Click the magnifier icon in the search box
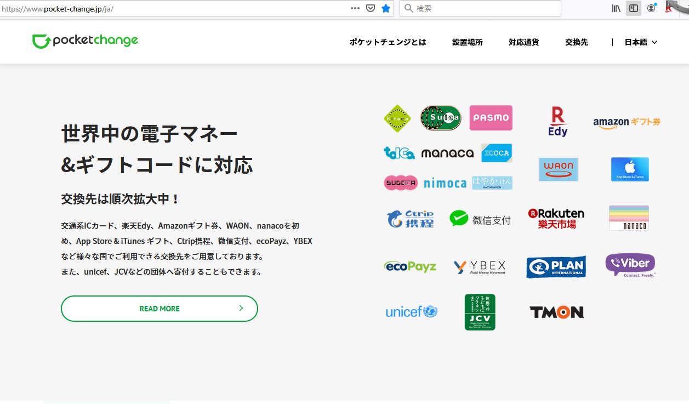 pyautogui.click(x=409, y=8)
